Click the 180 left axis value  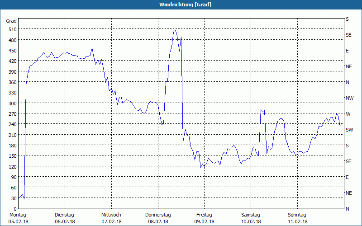(13, 146)
